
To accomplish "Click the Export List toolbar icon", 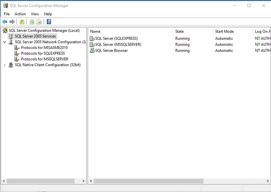I will (x=39, y=22).
